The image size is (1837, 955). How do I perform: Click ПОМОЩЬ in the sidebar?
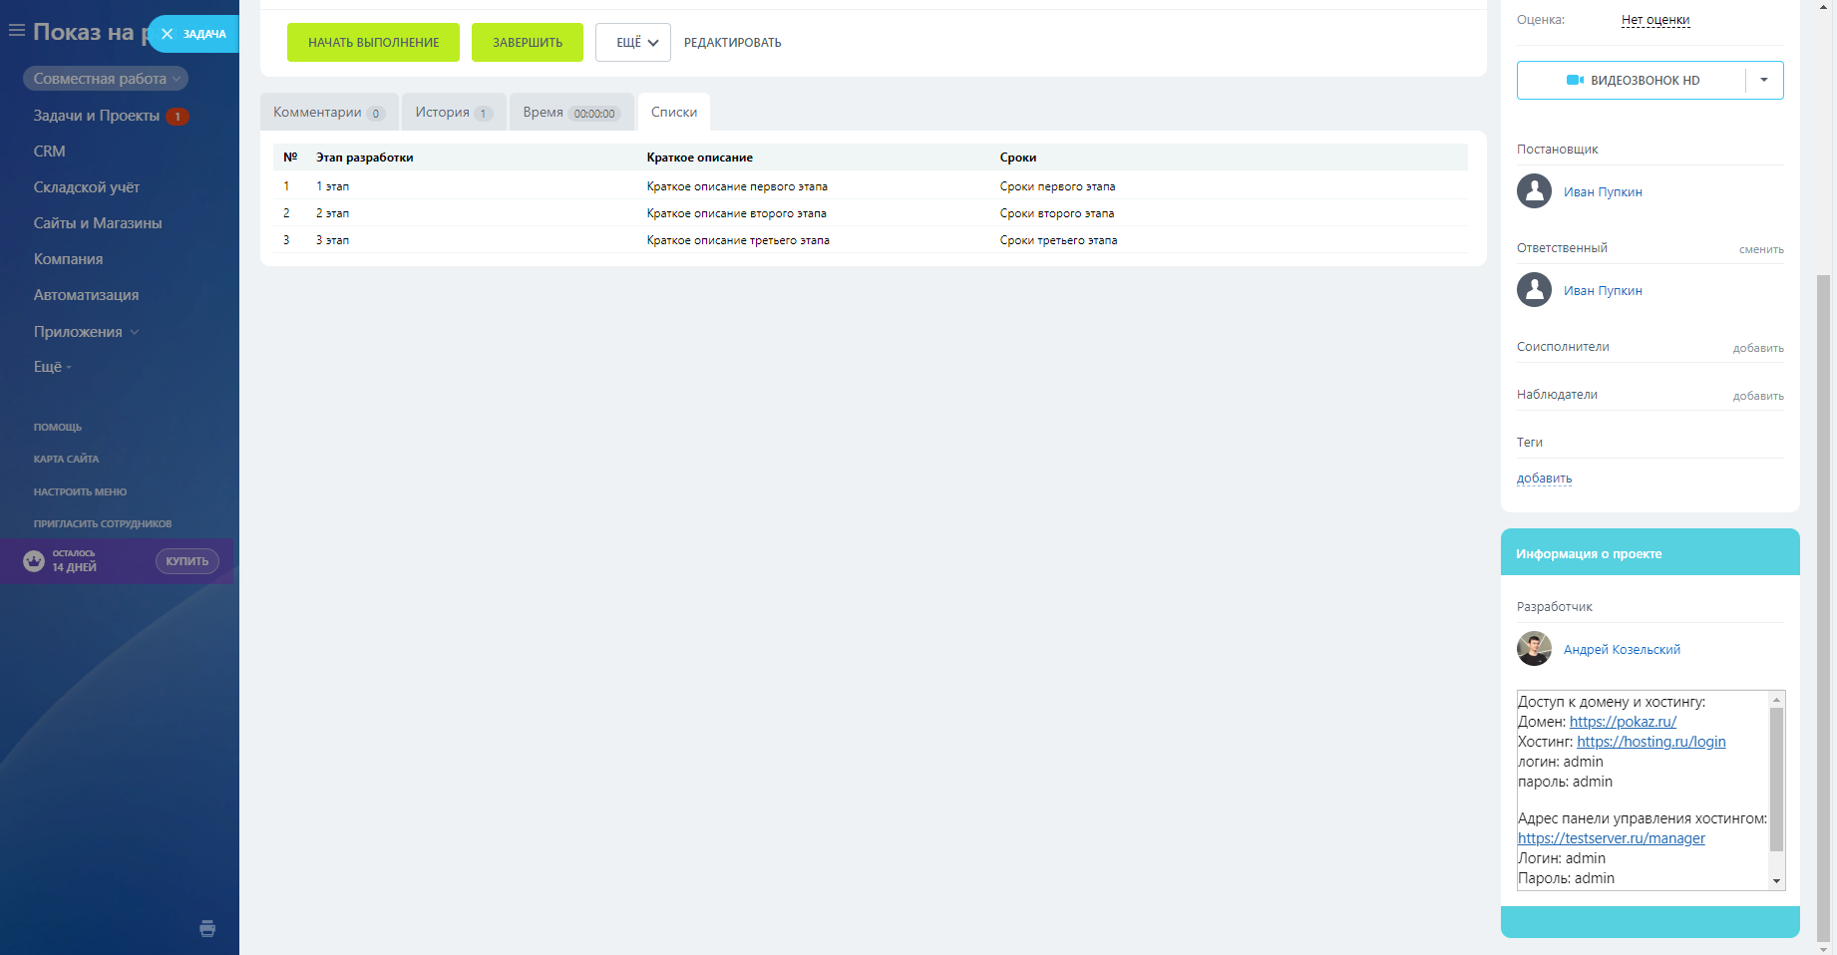point(58,428)
